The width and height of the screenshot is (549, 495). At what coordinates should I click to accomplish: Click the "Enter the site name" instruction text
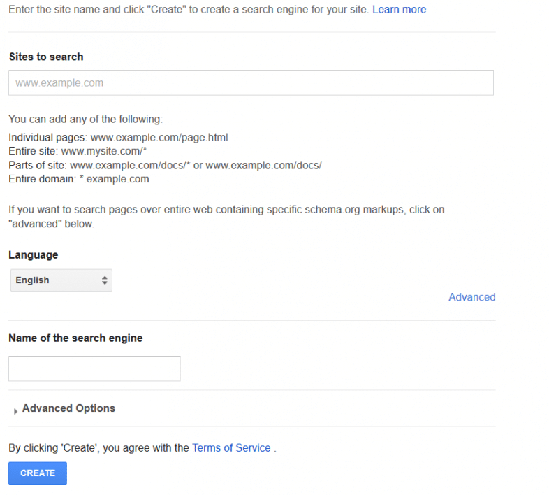click(189, 10)
